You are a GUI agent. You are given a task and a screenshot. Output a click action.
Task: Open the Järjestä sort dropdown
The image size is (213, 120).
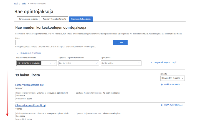point(173,78)
